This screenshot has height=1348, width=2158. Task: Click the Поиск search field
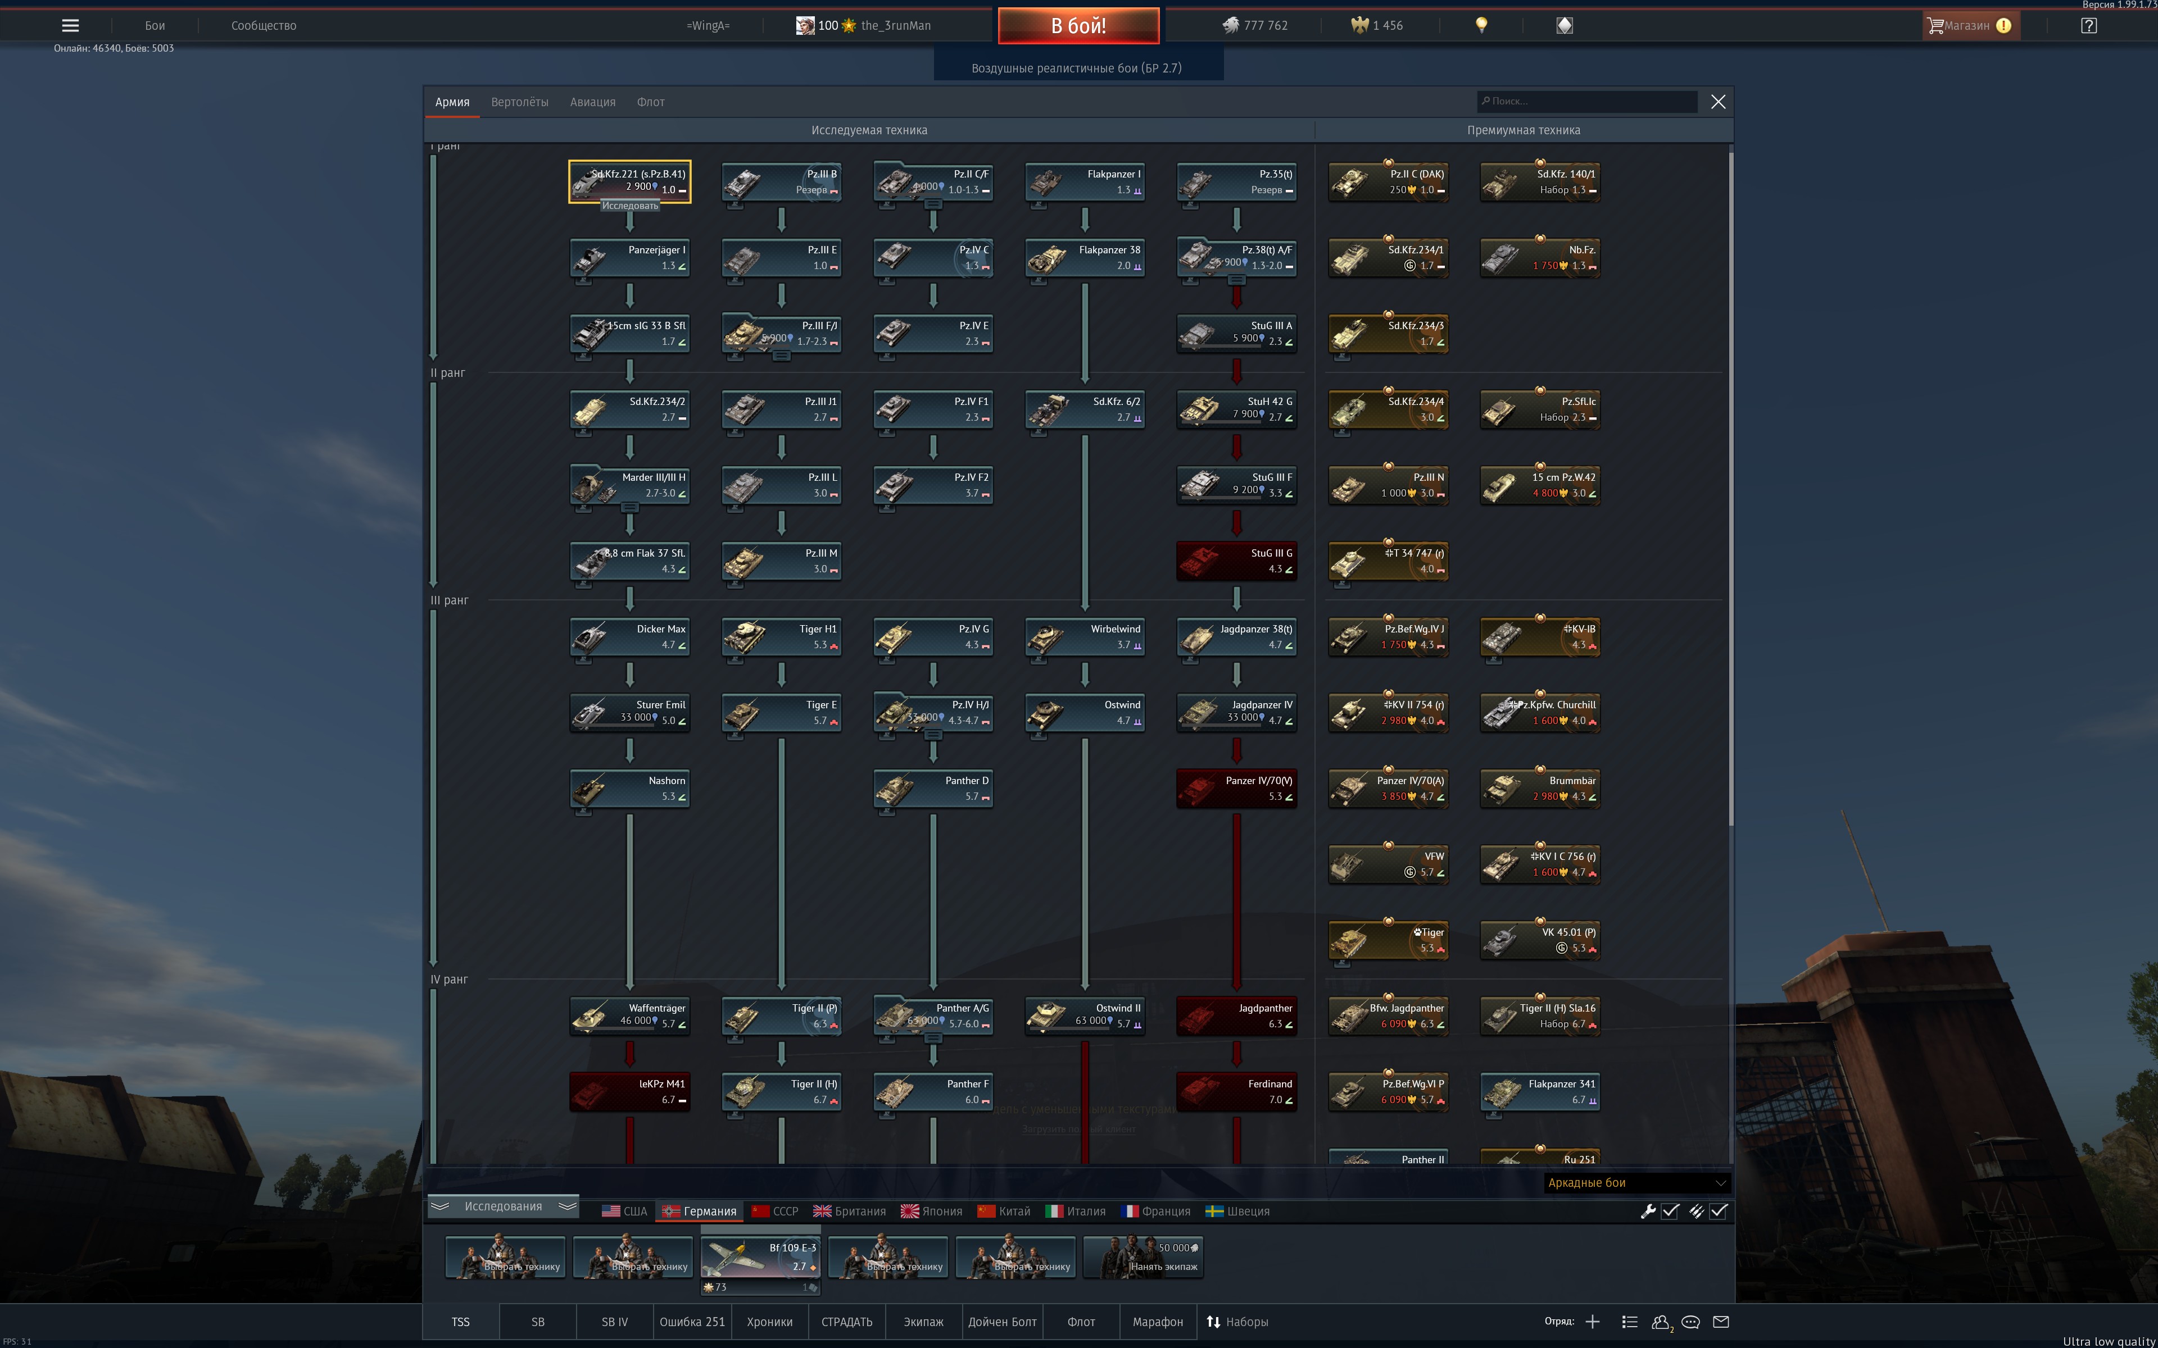(1587, 102)
